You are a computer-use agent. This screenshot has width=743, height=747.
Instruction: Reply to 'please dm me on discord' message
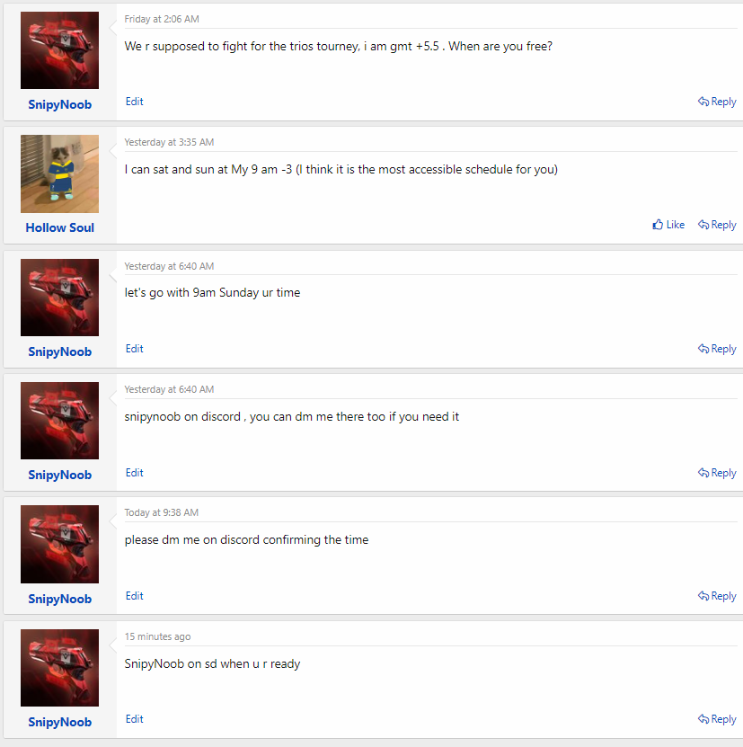coord(717,596)
